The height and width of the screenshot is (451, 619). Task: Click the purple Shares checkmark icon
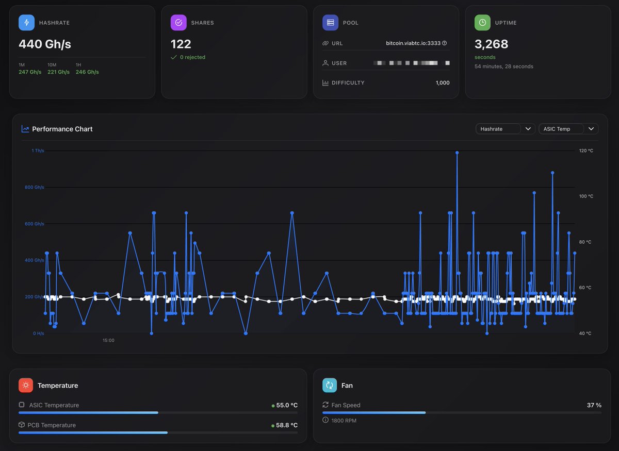click(178, 23)
